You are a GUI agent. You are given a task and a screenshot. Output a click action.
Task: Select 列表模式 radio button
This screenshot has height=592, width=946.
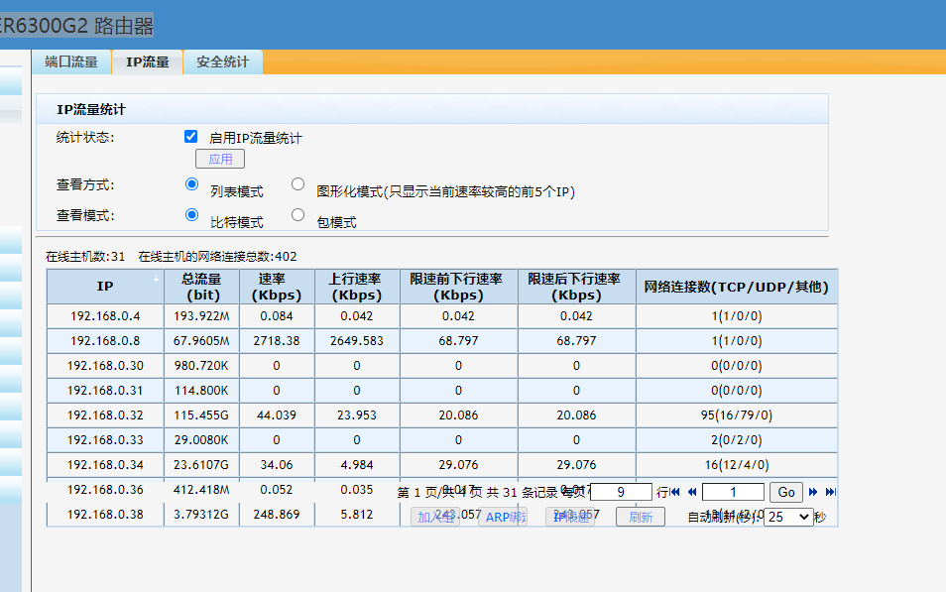click(x=192, y=183)
